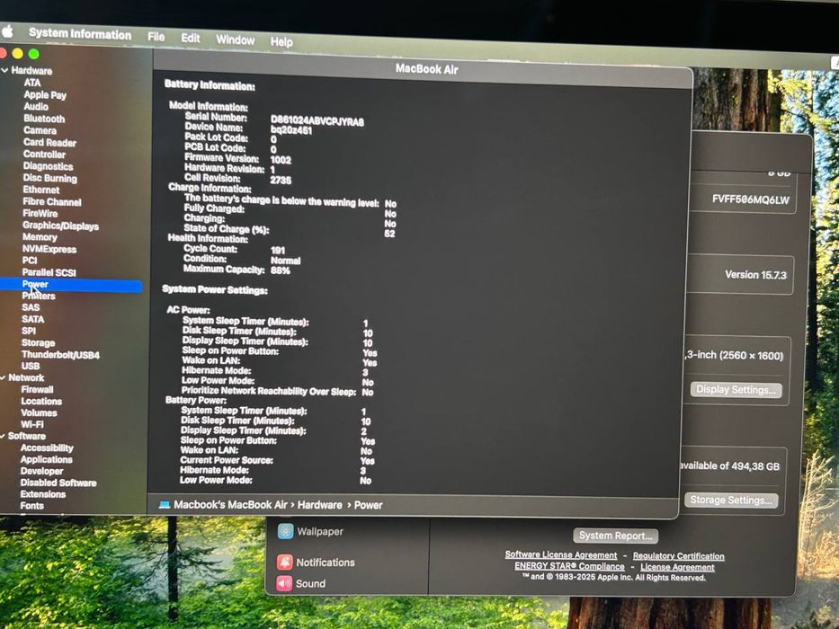Open Wallpaper in System Settings sidebar
This screenshot has width=839, height=629.
[x=310, y=532]
